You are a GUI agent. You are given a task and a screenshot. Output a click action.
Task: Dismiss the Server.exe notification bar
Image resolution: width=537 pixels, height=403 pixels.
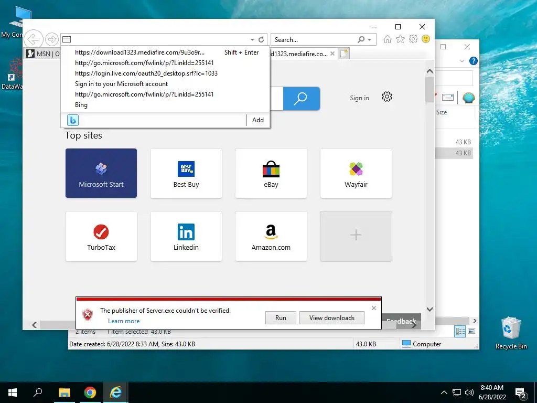[x=374, y=308]
